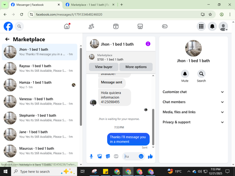This screenshot has width=235, height=176.
Task: Send a thumbs-up like
Action: pos(150,156)
